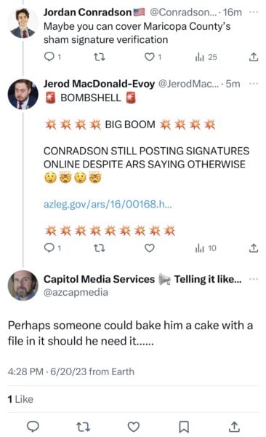266x437 pixels.
Task: Open more options on Jordan Conradson's tweet
Action: click(254, 12)
